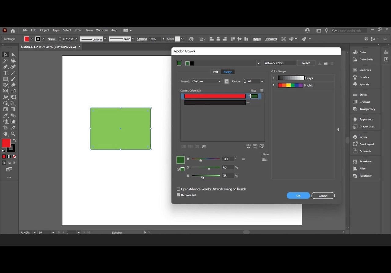Click the red current color bar
The image size is (391, 273).
[215, 96]
